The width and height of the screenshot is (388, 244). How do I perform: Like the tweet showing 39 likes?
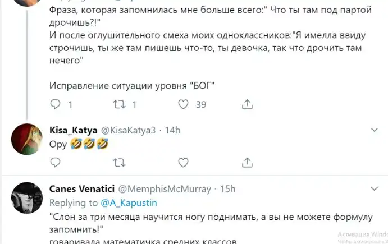click(x=182, y=104)
